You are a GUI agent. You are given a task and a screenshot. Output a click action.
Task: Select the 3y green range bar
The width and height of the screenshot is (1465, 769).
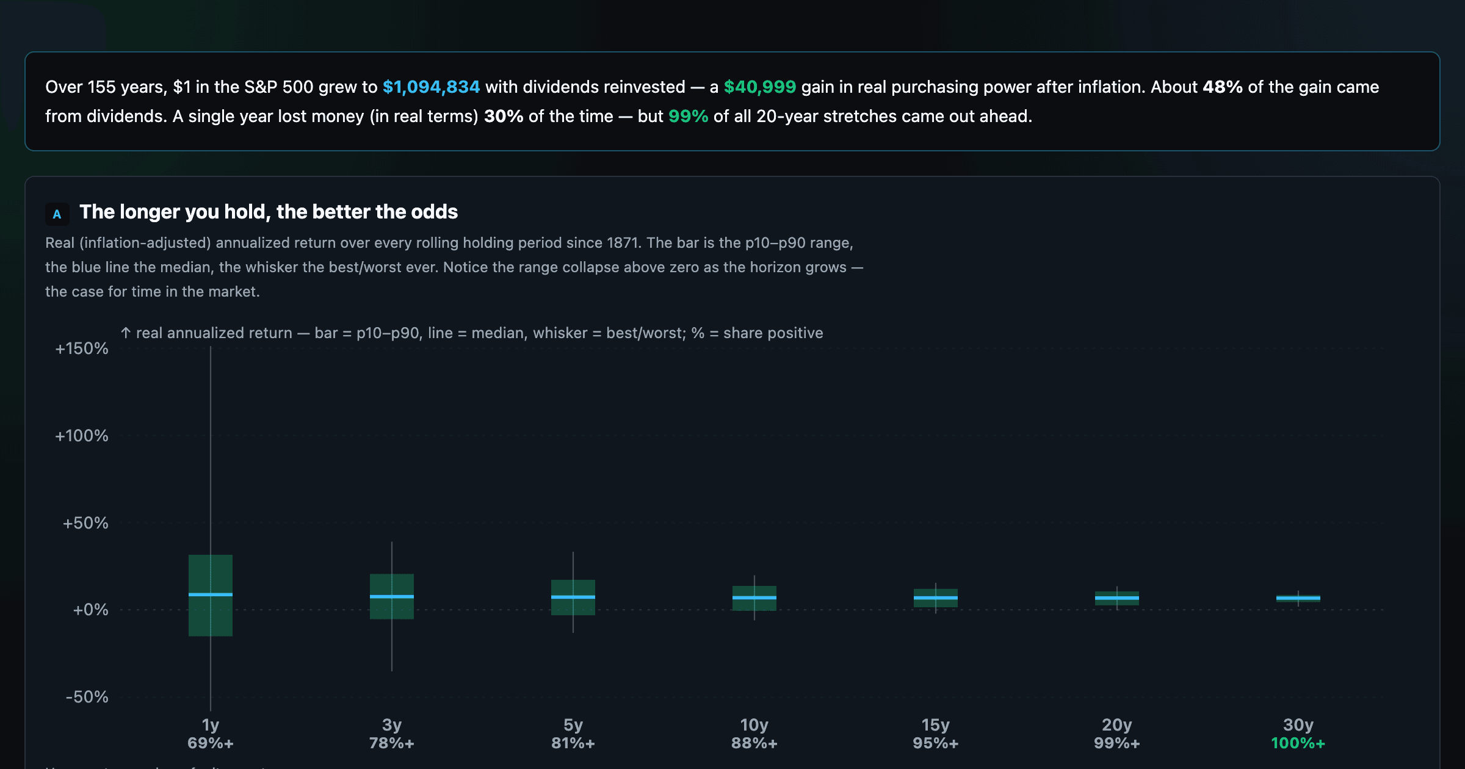coord(392,596)
